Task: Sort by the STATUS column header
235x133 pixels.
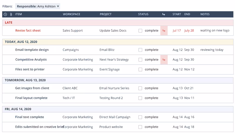Action: coord(143,14)
